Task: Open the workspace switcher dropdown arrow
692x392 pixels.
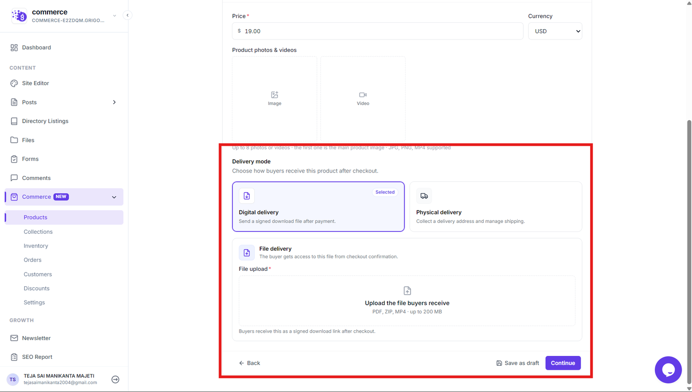Action: tap(114, 16)
